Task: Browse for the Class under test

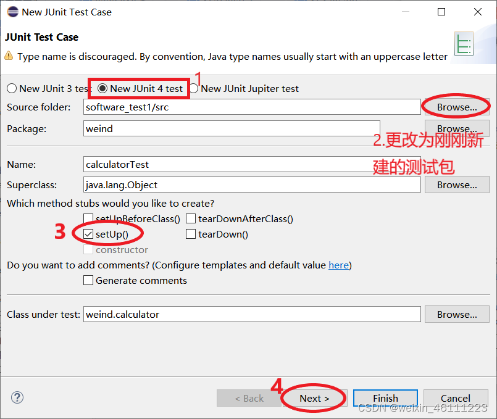Action: click(457, 314)
